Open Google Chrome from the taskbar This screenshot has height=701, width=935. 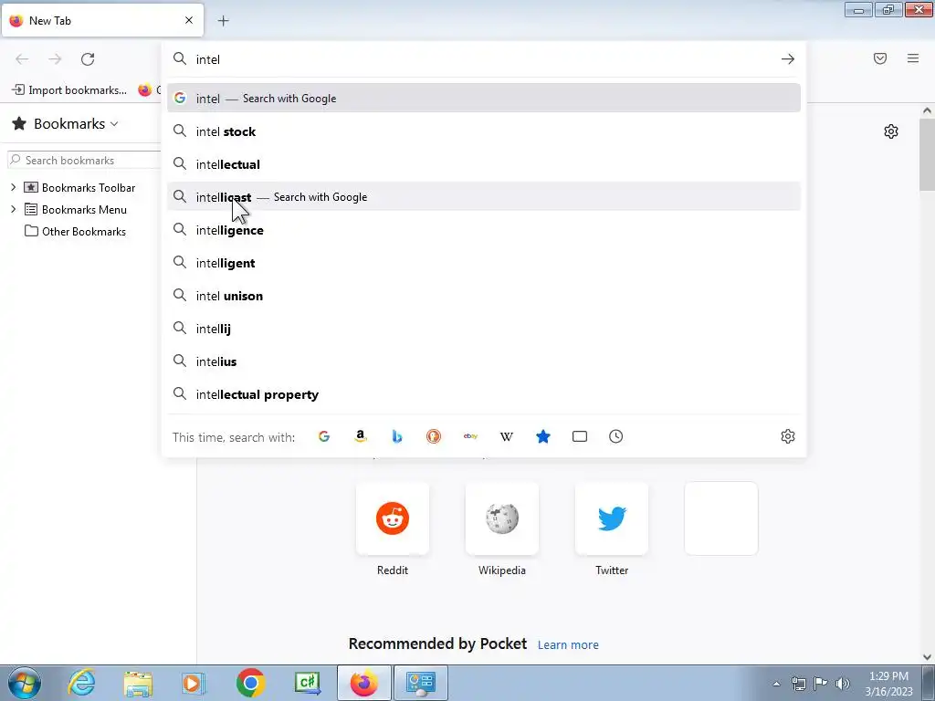coord(250,683)
